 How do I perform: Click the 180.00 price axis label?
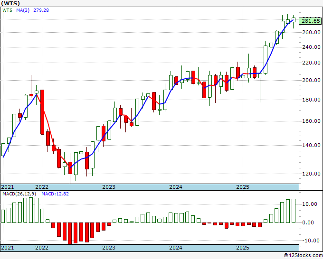311,100
